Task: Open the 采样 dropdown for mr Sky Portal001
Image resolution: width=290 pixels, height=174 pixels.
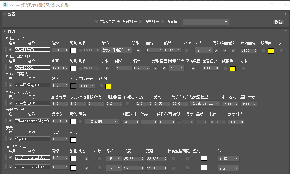Action: 114,158
